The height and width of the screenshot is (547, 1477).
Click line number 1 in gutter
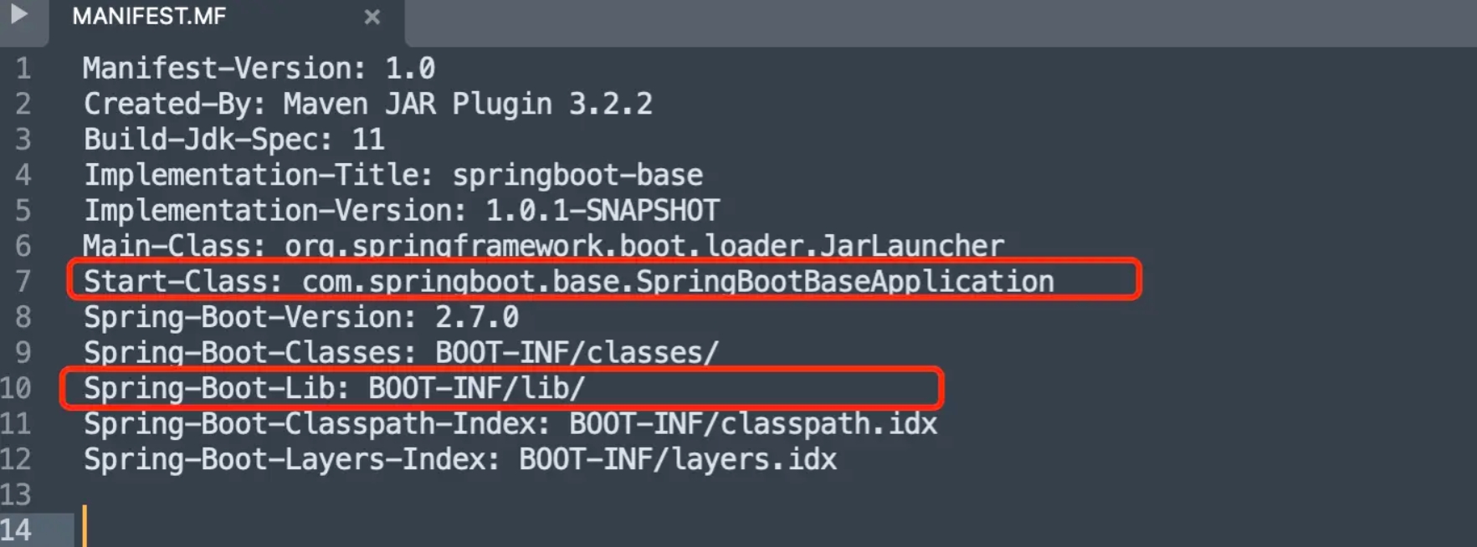point(23,69)
